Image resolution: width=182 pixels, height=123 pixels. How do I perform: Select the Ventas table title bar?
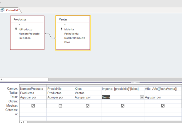tap(73, 19)
